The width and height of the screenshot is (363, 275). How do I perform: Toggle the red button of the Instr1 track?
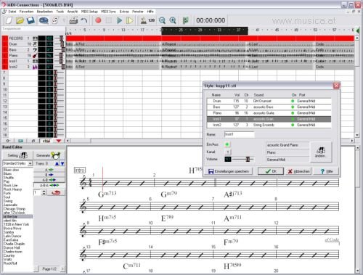(5, 61)
